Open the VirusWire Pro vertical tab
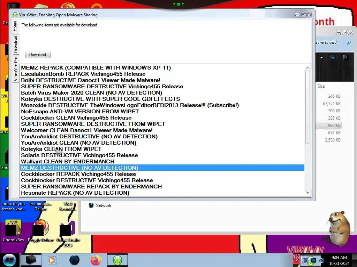This screenshot has width=357, height=267. [x=15, y=69]
